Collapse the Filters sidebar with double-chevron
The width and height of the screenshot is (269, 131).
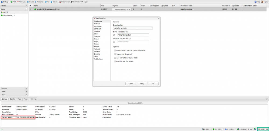[x=26, y=6]
